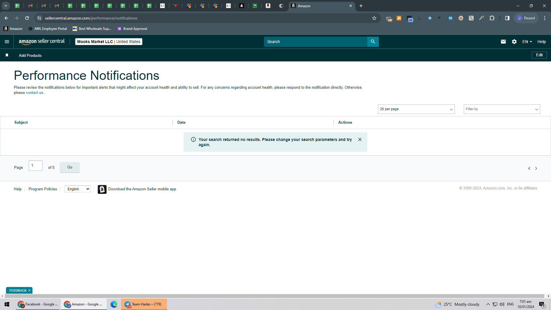
Task: Click the Go pagination button
Action: [70, 167]
